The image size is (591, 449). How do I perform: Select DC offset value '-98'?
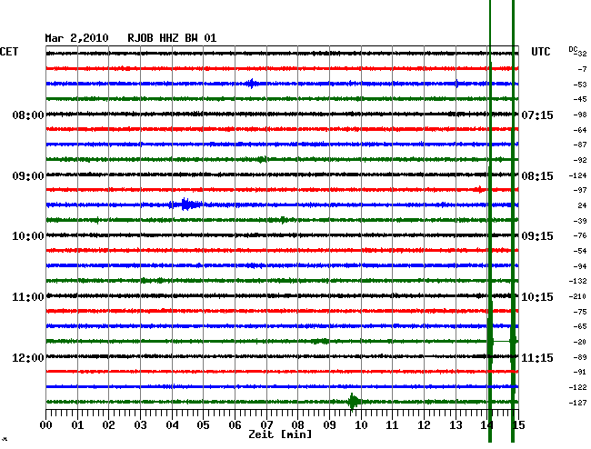click(580, 115)
